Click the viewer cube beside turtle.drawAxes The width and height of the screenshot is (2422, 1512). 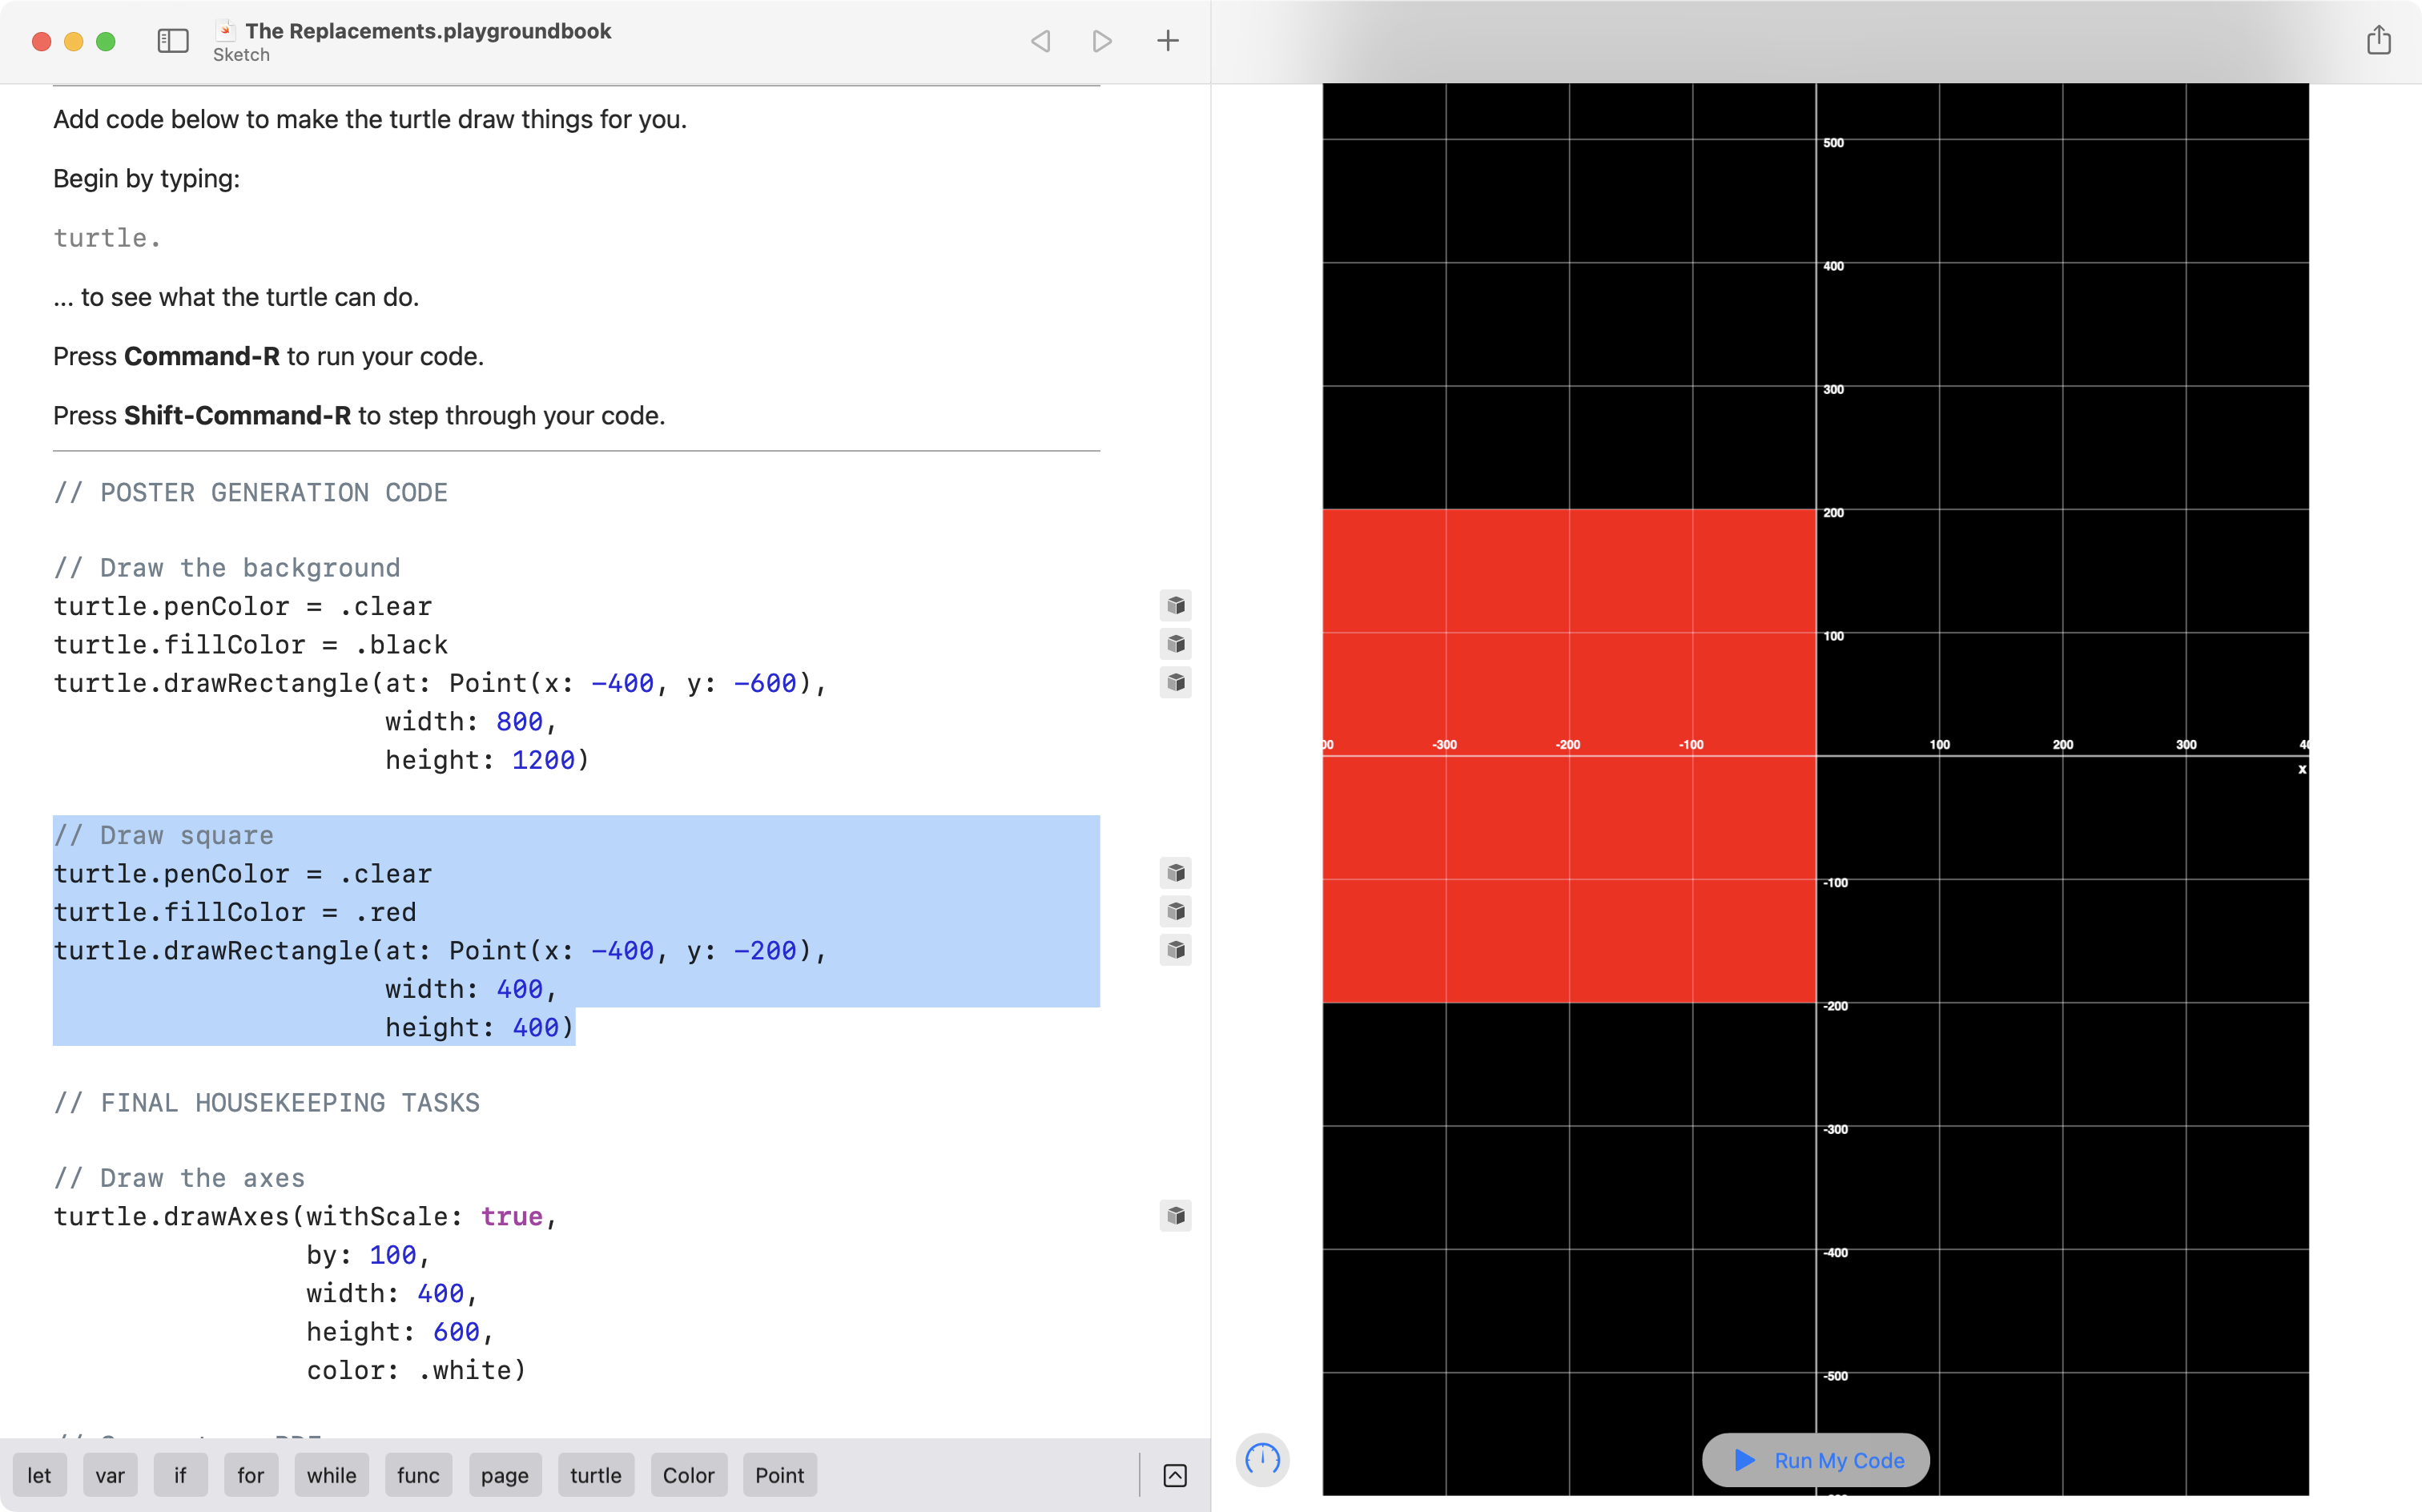click(1176, 1216)
